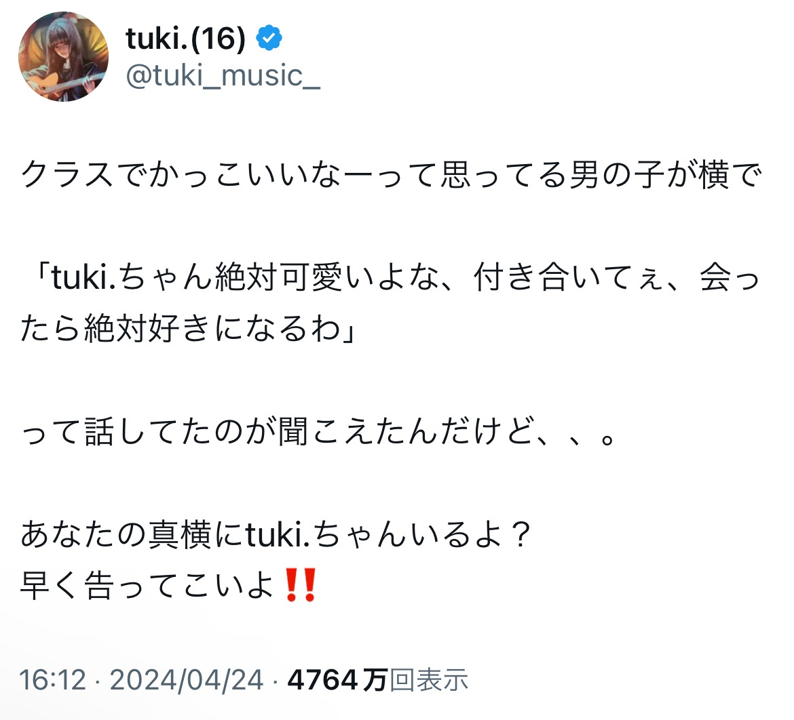Open the display name tuki.(16)

[185, 40]
